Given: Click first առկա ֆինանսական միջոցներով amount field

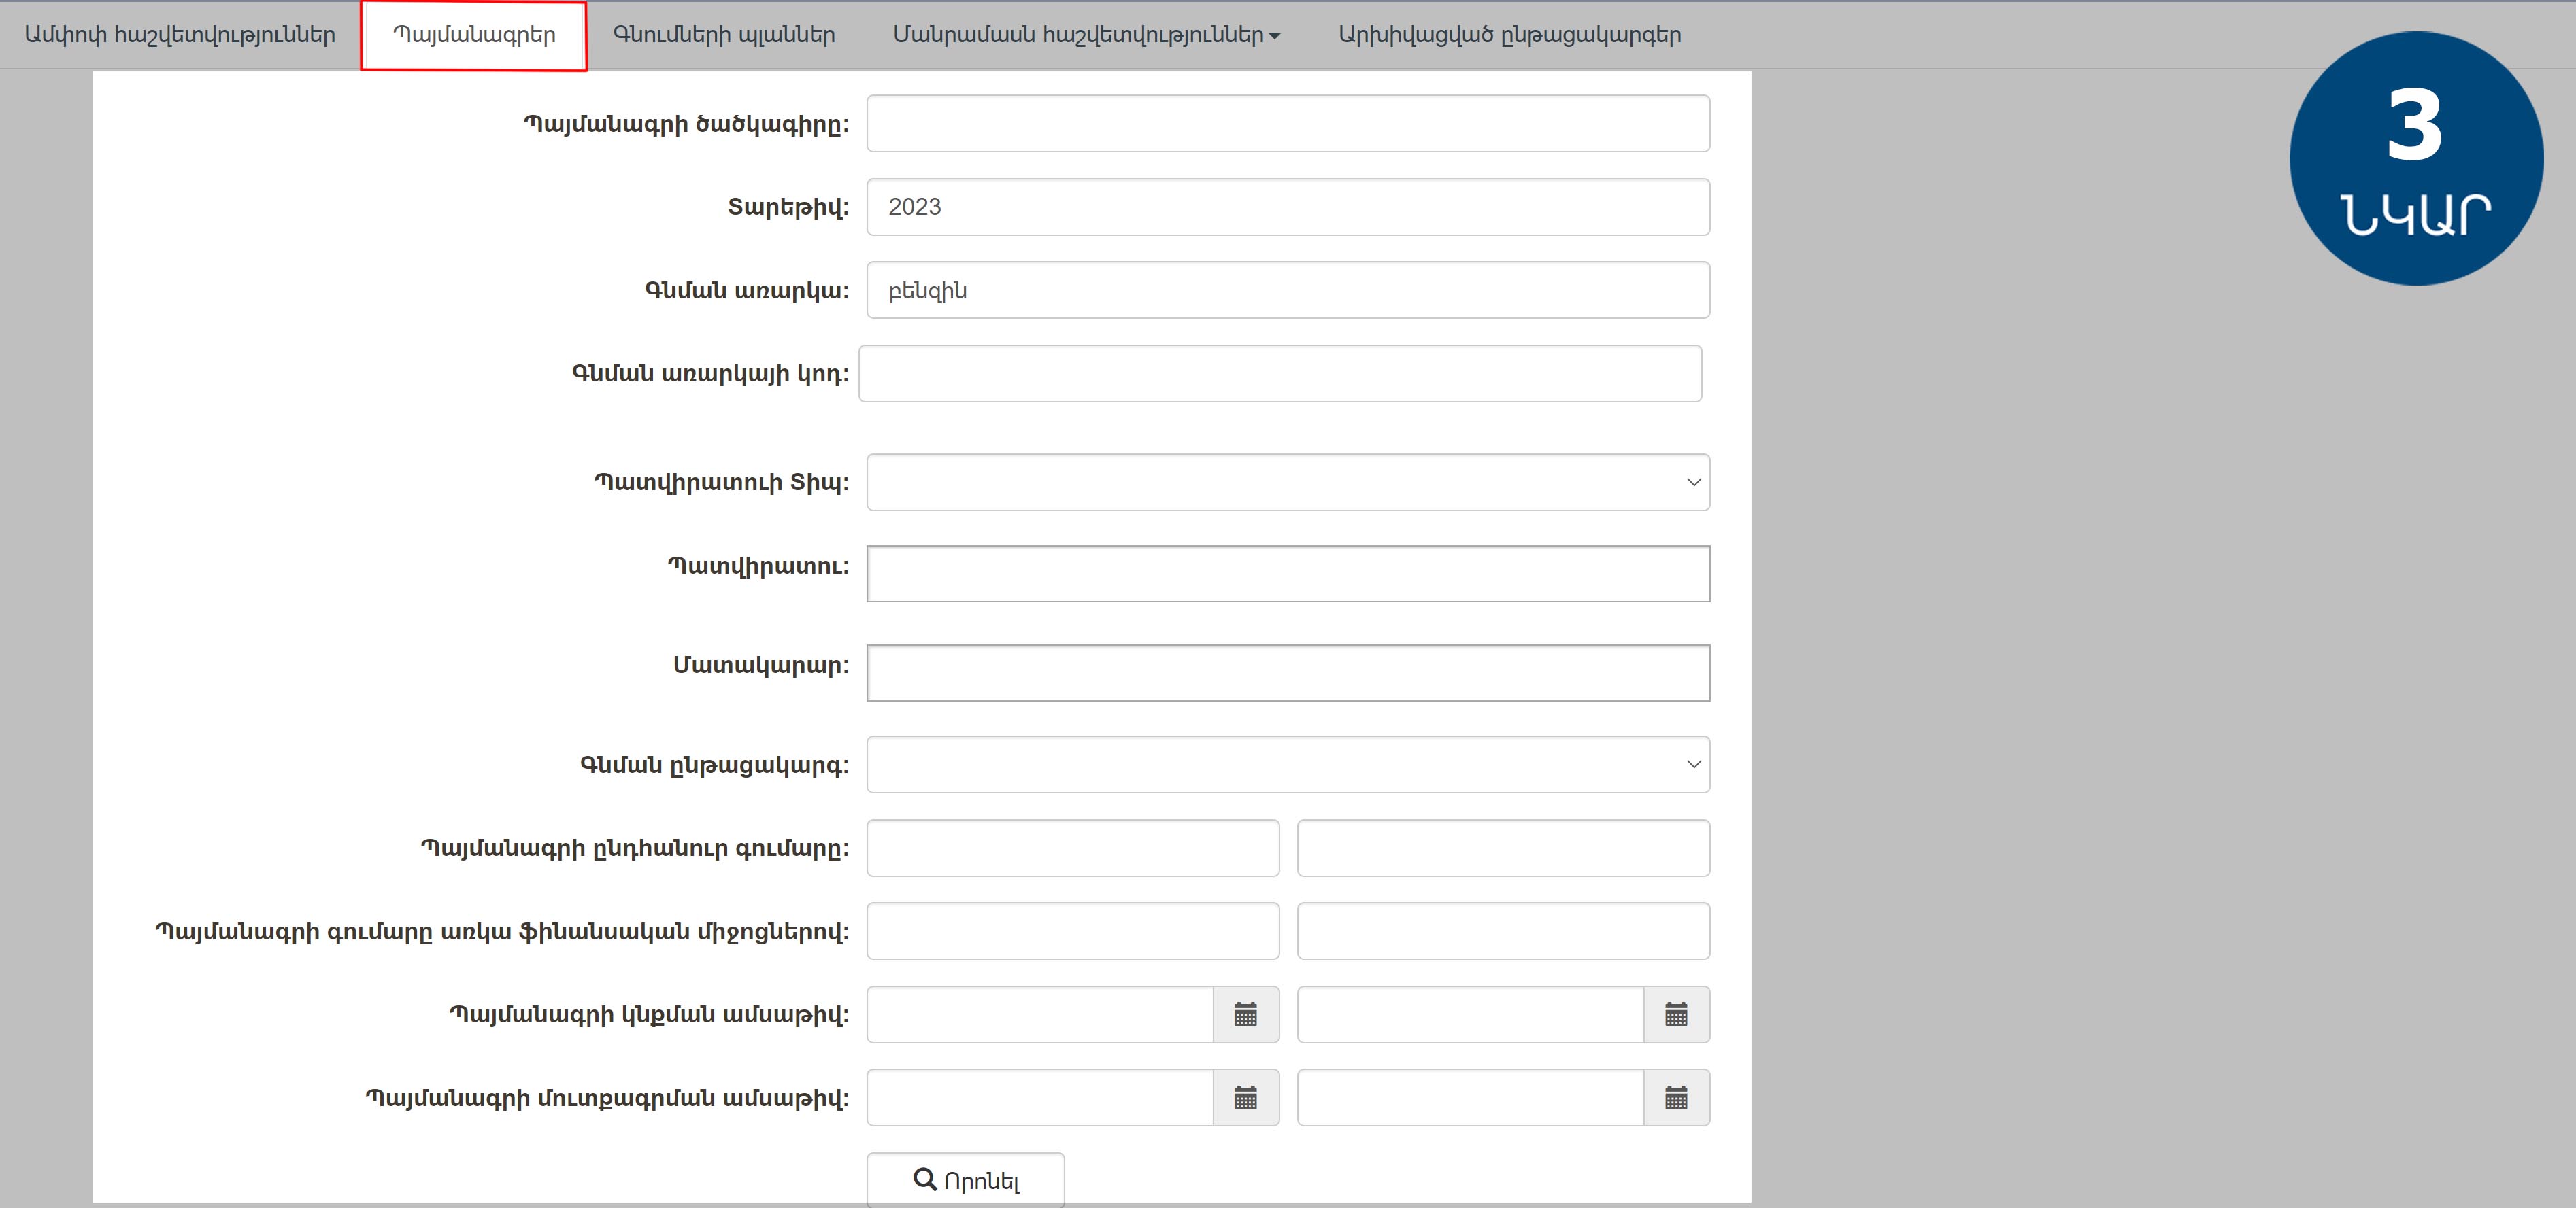Looking at the screenshot, I should point(1073,931).
